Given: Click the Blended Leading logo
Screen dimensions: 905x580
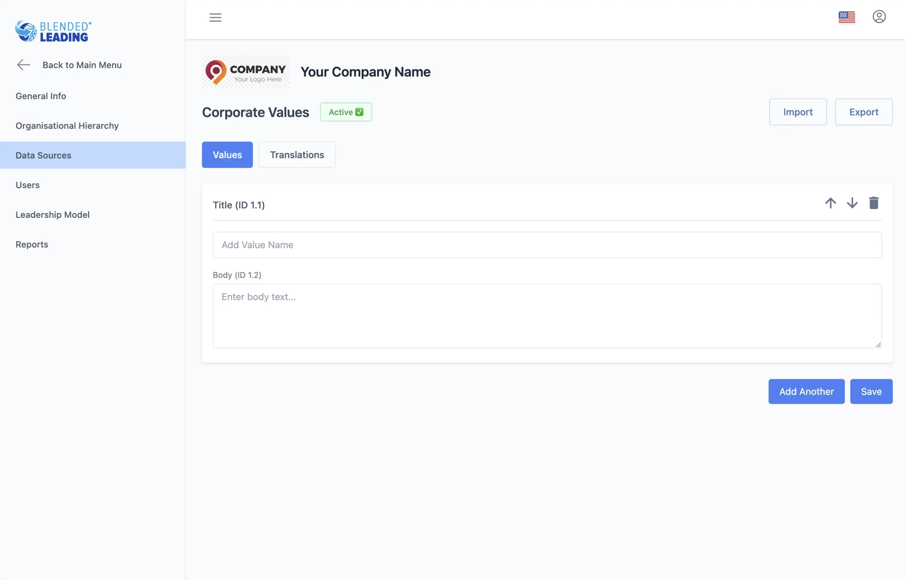Looking at the screenshot, I should click(53, 31).
